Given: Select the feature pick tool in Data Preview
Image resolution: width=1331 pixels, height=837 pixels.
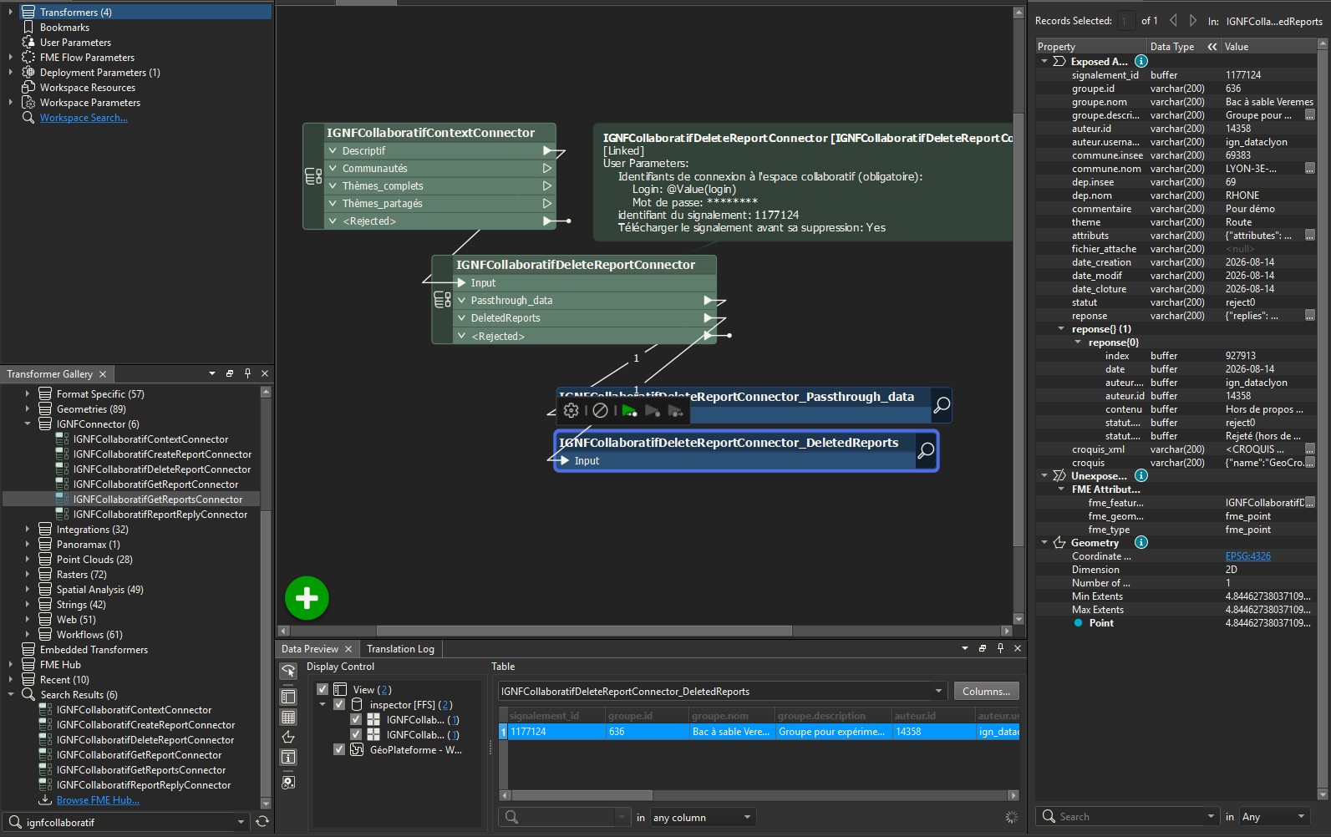Looking at the screenshot, I should (x=288, y=672).
